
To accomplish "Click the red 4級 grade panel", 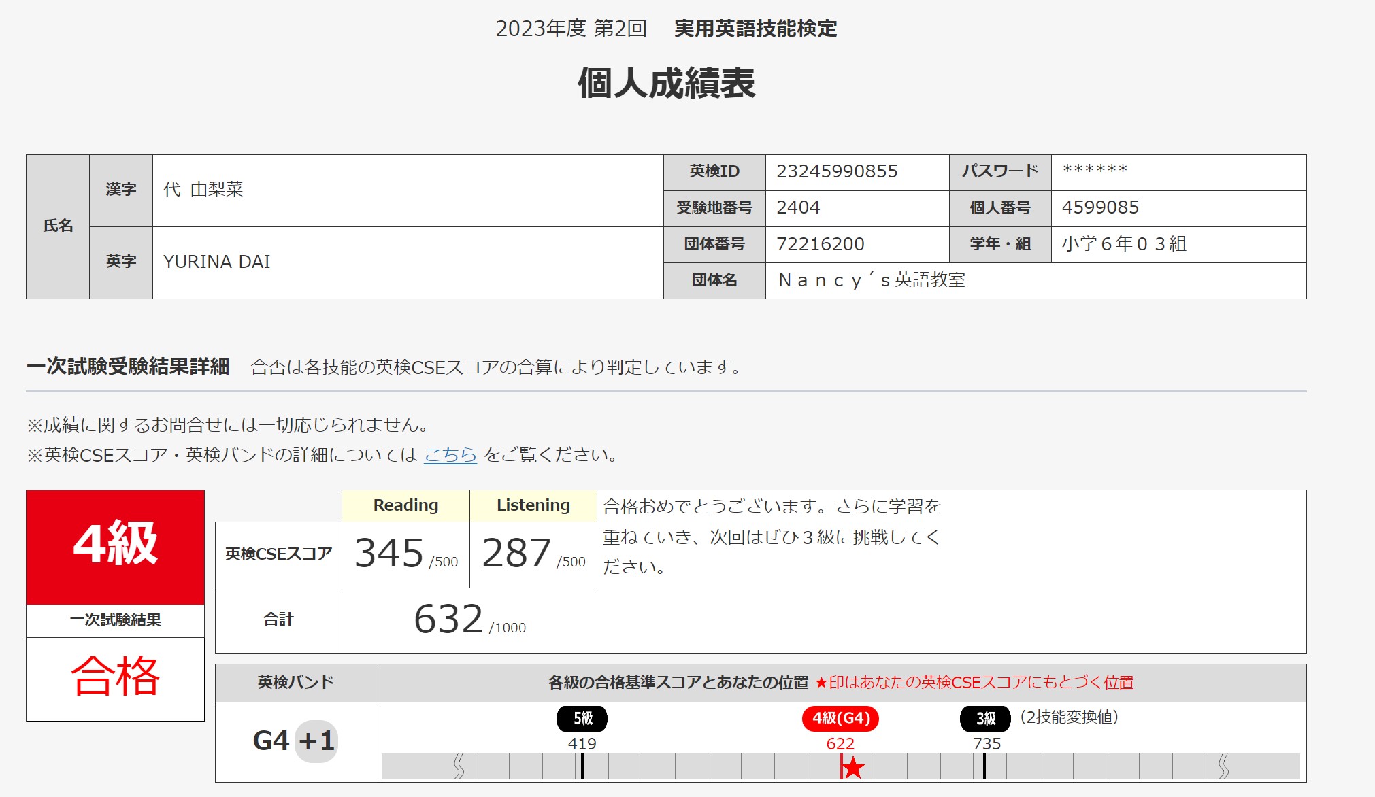I will 115,547.
